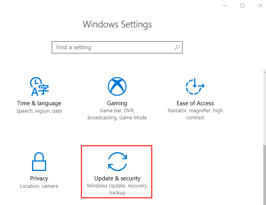Click the Privacy padlock icon
This screenshot has height=205, width=266.
click(x=39, y=162)
